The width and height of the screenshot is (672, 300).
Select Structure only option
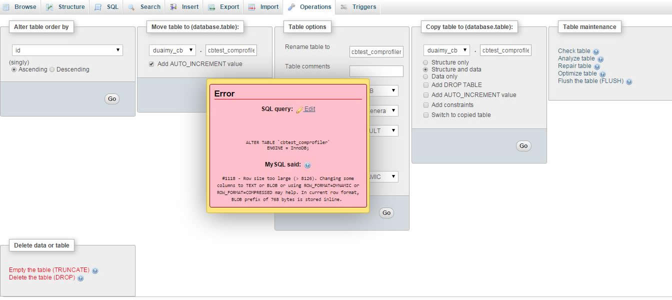pyautogui.click(x=426, y=62)
